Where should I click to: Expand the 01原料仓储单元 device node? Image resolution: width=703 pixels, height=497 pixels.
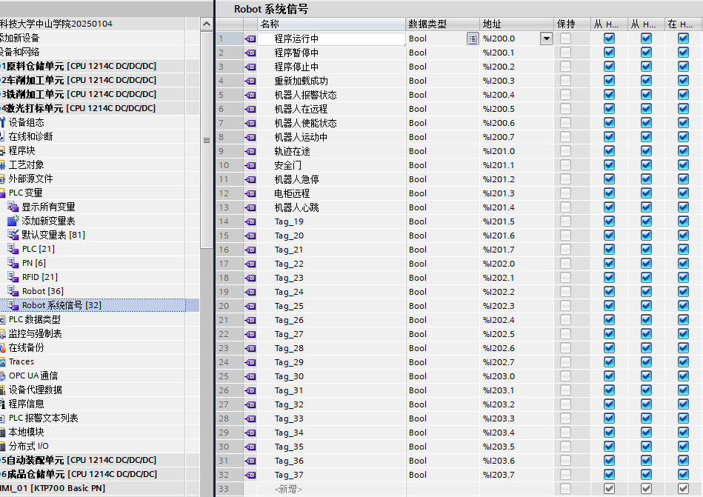tap(78, 67)
